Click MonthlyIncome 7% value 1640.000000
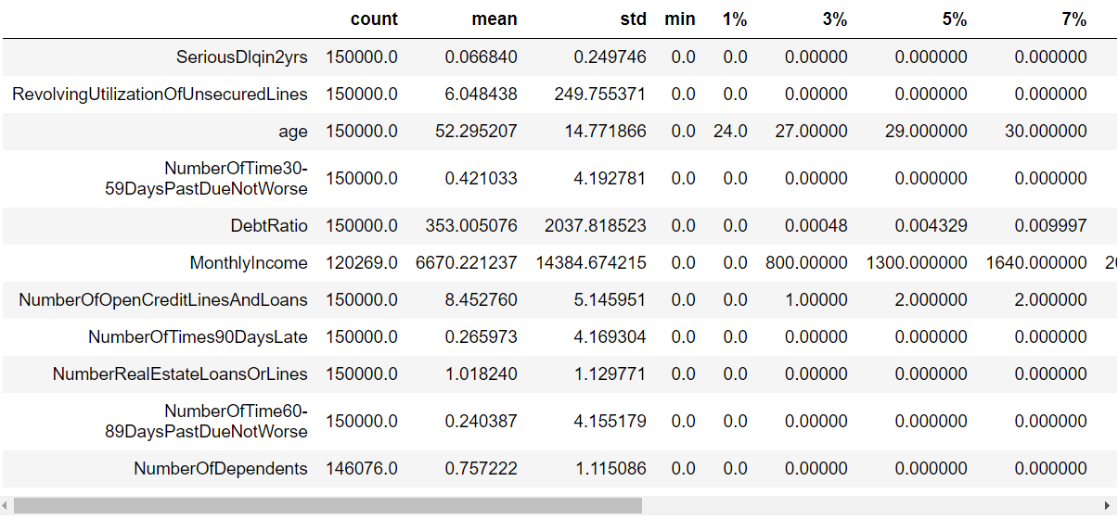1118x519 pixels. 1037,262
